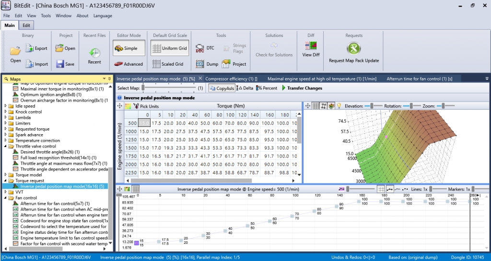The height and width of the screenshot is (261, 491).
Task: Expand the Requested torque folder
Action: click(x=6, y=129)
